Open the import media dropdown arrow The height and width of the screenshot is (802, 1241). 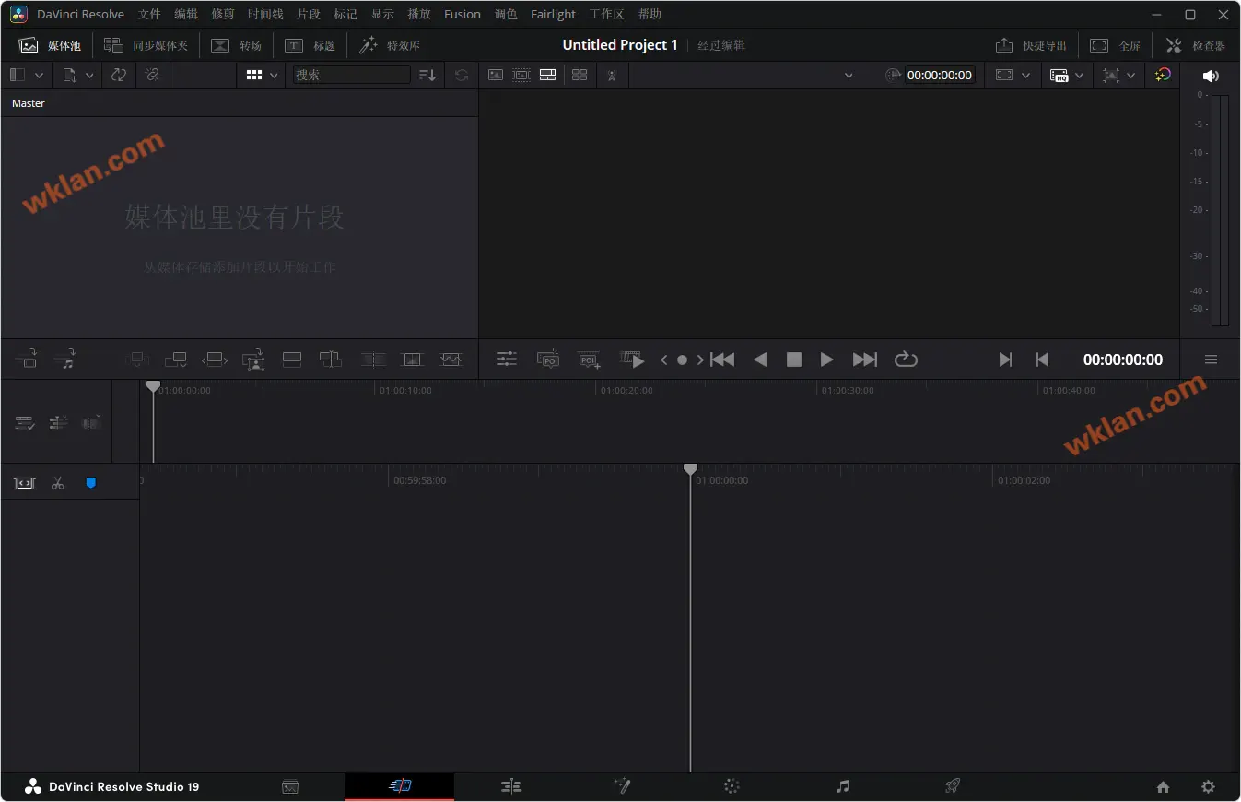(89, 76)
